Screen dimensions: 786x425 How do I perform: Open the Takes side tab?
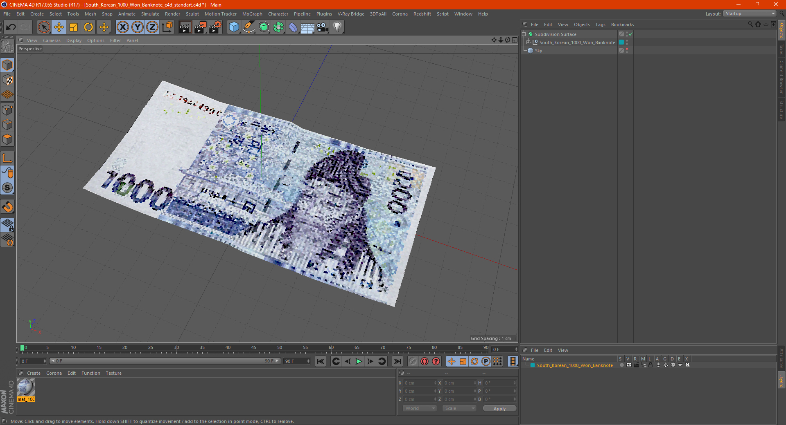pyautogui.click(x=781, y=49)
